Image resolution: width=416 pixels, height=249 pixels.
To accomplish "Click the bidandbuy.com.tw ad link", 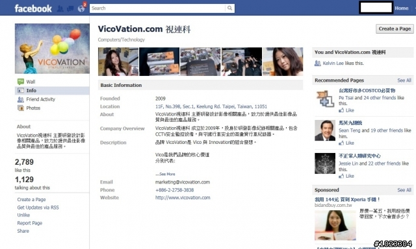I will [333, 206].
